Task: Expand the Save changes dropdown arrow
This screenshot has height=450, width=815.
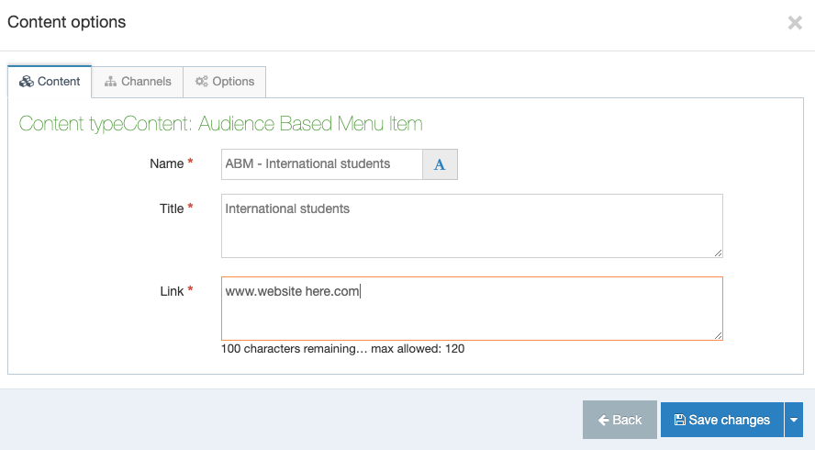Action: click(794, 420)
